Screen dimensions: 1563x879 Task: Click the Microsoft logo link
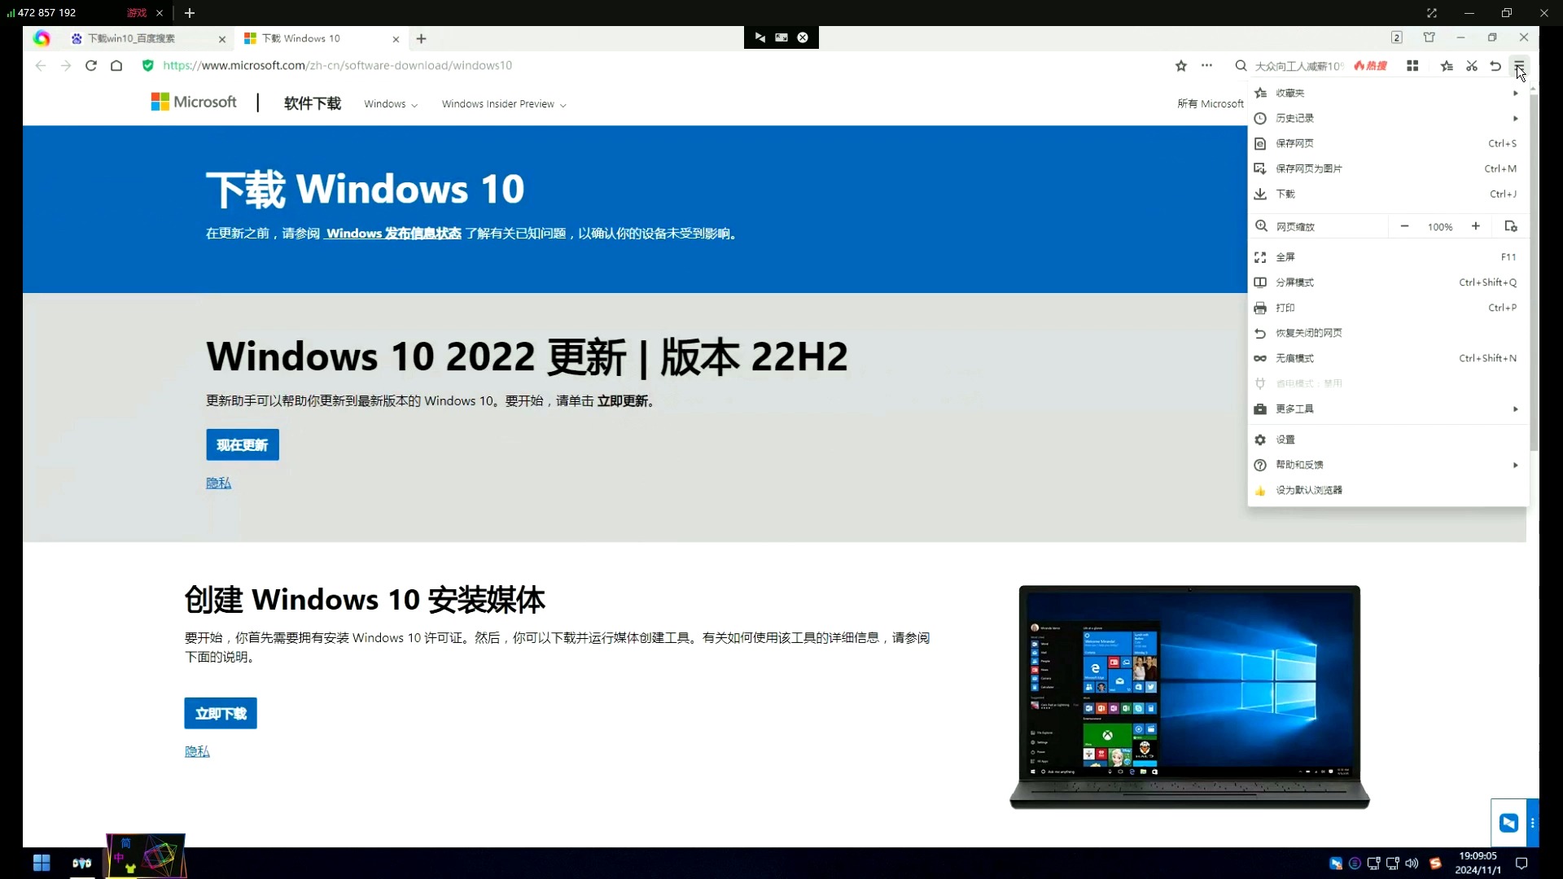194,102
